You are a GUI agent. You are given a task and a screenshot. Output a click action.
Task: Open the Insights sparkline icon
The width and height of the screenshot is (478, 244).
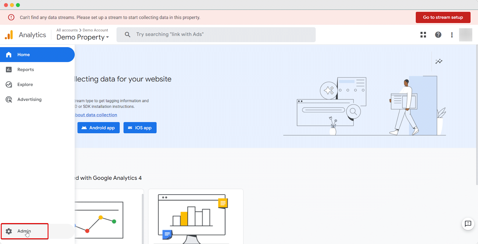(439, 61)
